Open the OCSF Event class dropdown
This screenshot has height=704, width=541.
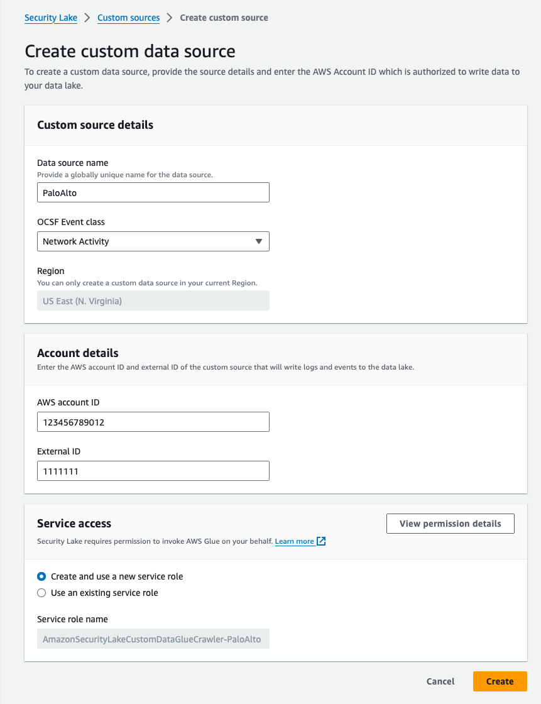(x=153, y=241)
